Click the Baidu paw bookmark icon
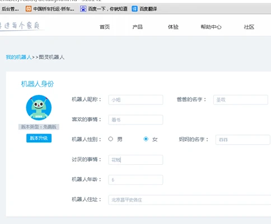The image size is (271, 224). [83, 9]
